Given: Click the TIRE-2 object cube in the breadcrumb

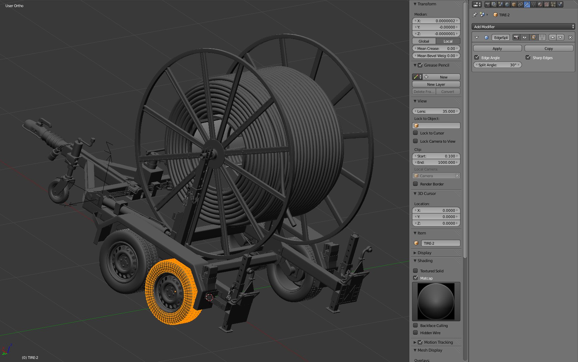Looking at the screenshot, I should pyautogui.click(x=495, y=15).
